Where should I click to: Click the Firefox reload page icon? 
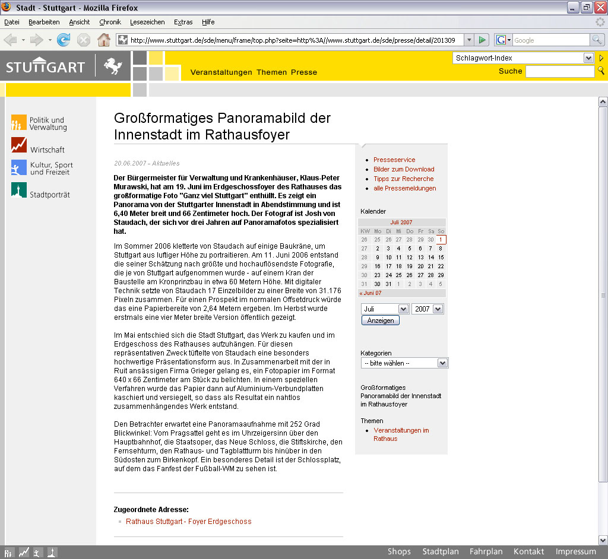tap(64, 40)
